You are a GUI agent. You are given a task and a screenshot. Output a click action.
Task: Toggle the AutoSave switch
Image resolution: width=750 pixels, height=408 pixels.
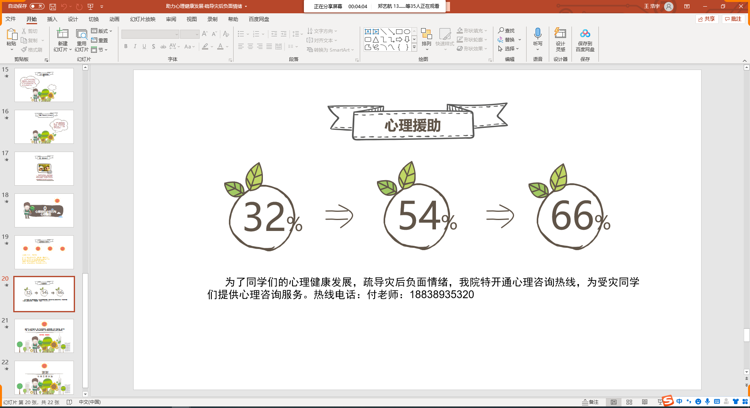tap(37, 6)
